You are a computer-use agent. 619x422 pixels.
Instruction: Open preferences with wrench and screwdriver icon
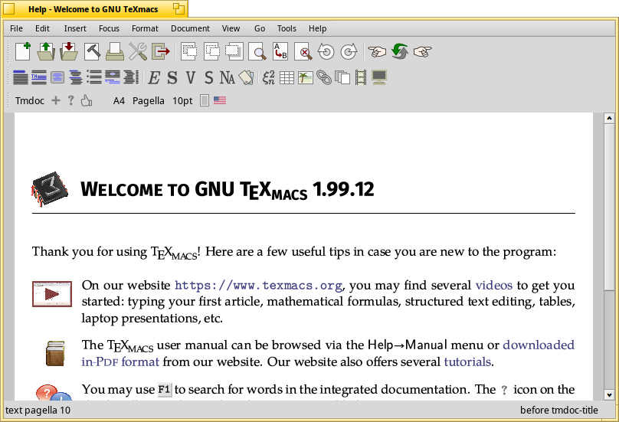[x=138, y=51]
